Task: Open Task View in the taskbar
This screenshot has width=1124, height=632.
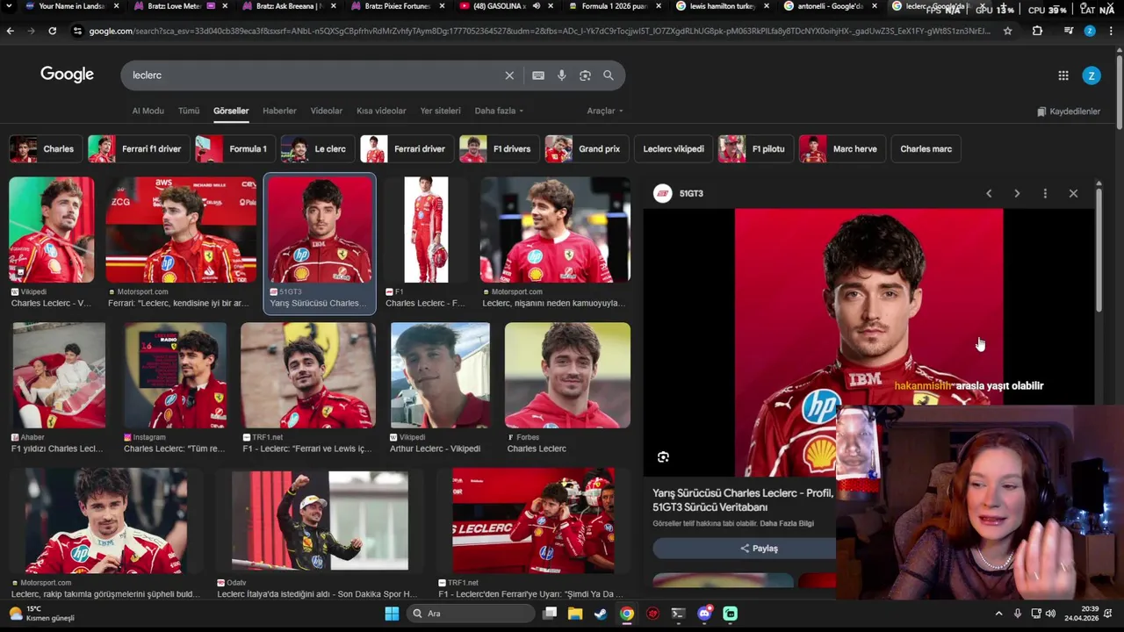Action: click(x=550, y=614)
